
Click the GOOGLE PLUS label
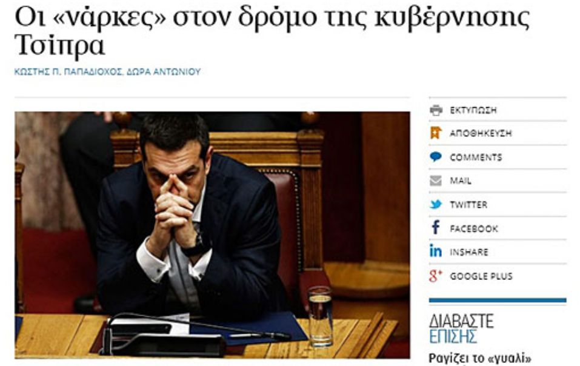click(x=481, y=276)
